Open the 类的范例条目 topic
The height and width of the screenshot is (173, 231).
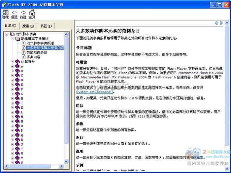coord(37,52)
